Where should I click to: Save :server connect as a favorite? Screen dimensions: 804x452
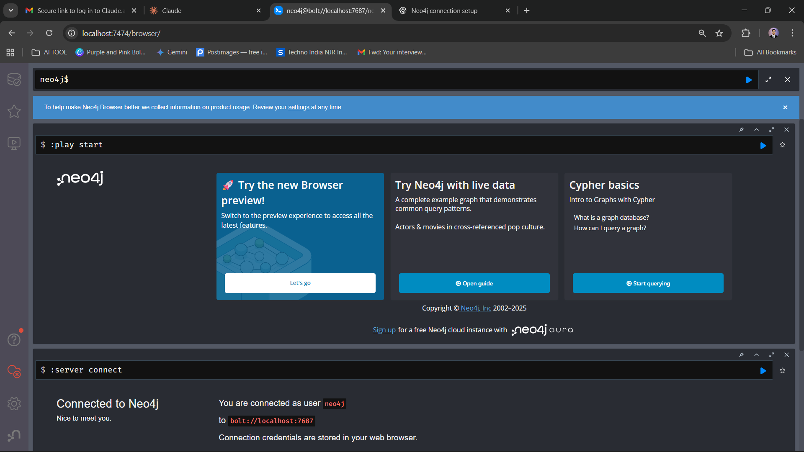coord(783,370)
